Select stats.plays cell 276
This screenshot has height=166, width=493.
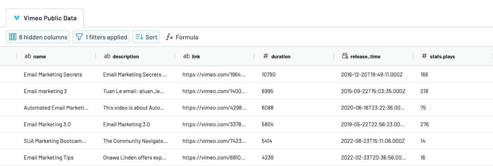[x=425, y=124]
